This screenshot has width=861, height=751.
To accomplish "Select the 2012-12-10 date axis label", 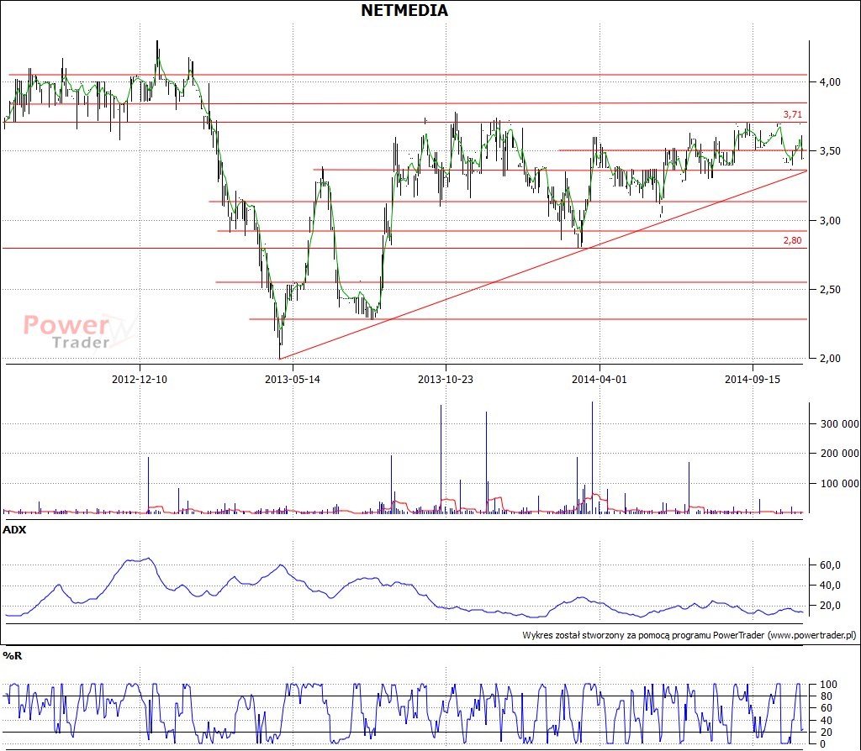I will [x=140, y=379].
